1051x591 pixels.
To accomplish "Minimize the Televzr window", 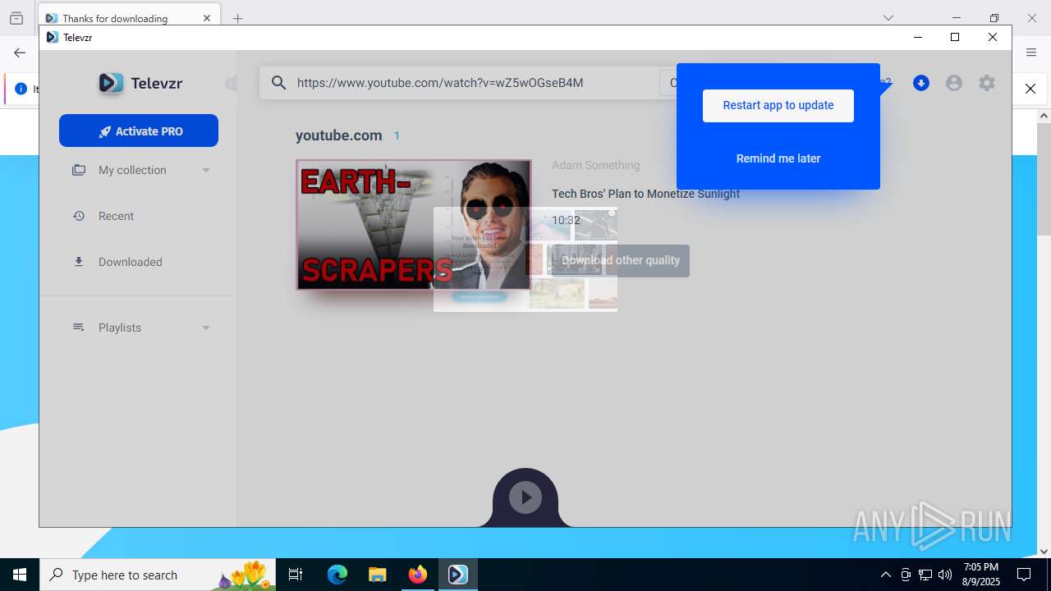I will (918, 37).
